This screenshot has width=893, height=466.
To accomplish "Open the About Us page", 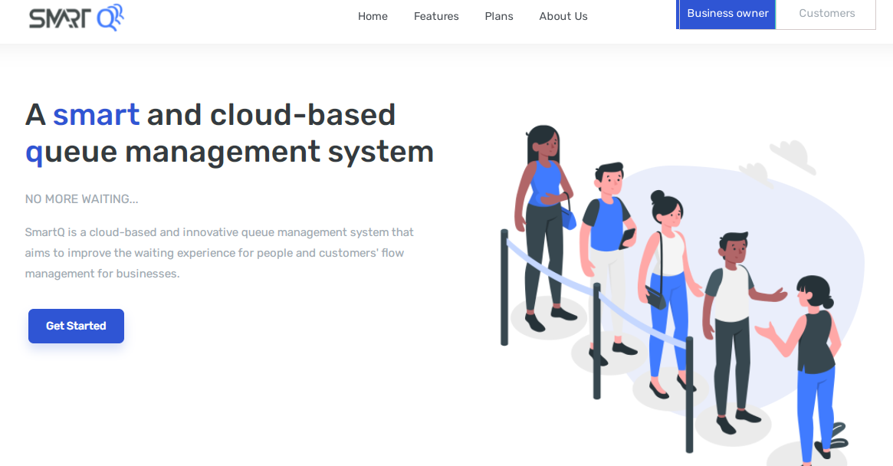I will 563,16.
